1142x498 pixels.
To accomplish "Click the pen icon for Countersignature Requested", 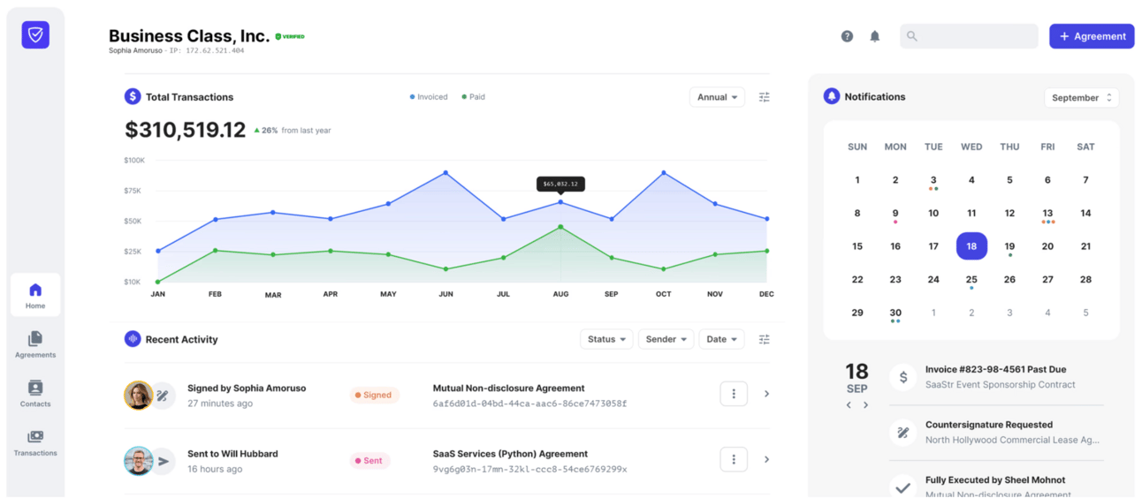I will [x=902, y=433].
